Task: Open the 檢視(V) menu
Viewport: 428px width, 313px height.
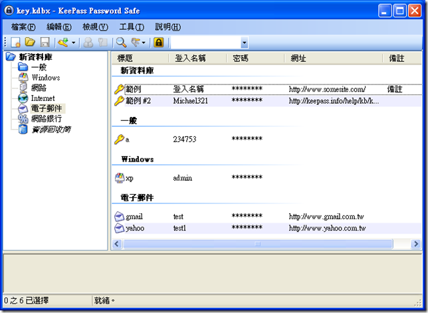Action: point(95,27)
